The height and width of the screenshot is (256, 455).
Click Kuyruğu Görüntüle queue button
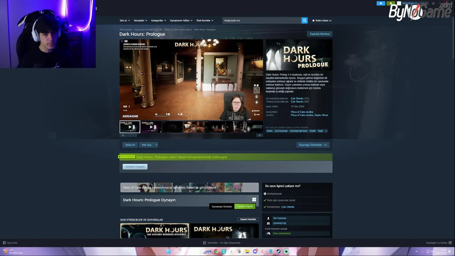coord(313,145)
